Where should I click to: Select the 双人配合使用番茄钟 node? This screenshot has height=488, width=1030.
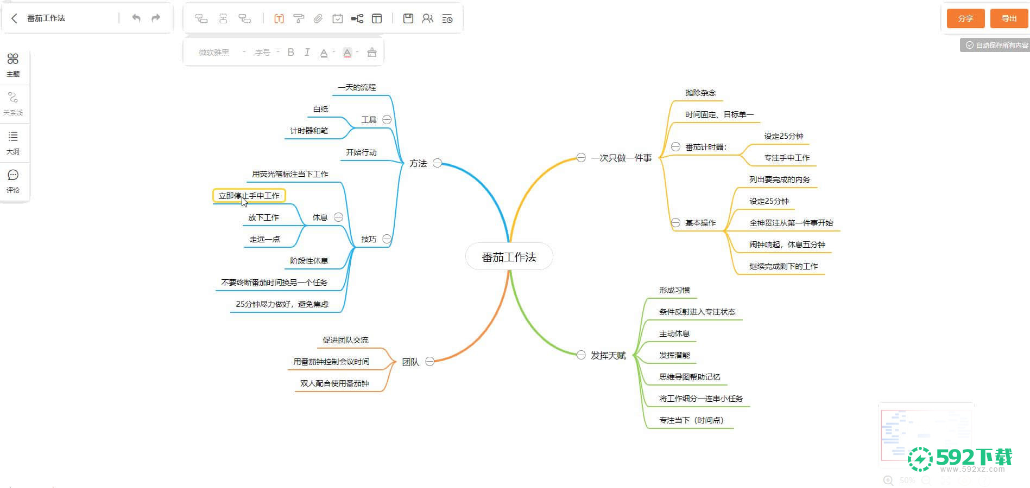click(334, 383)
